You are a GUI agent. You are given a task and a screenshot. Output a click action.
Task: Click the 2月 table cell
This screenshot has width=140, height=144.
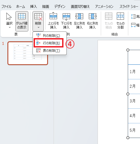(x=134, y=86)
